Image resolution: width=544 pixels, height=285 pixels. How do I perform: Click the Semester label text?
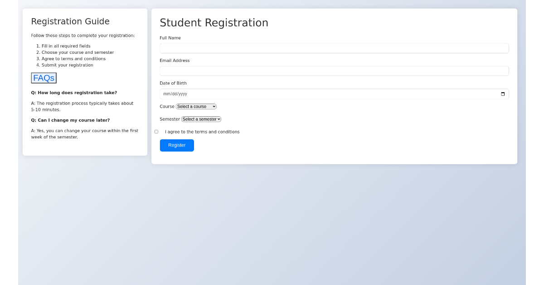click(x=170, y=119)
